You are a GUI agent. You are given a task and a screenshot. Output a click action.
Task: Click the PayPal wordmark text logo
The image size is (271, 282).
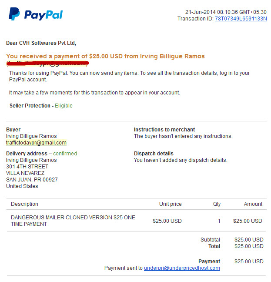43,15
